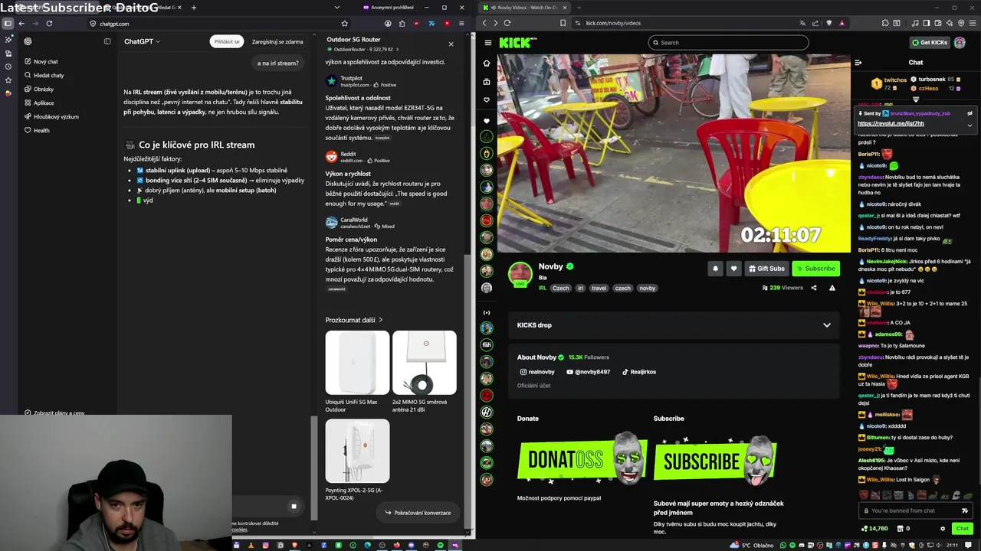Screen dimensions: 981x551
Task: Go back in ChatGPT browser window
Action: (x=22, y=24)
